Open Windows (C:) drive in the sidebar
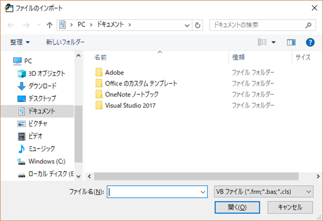 (47, 161)
